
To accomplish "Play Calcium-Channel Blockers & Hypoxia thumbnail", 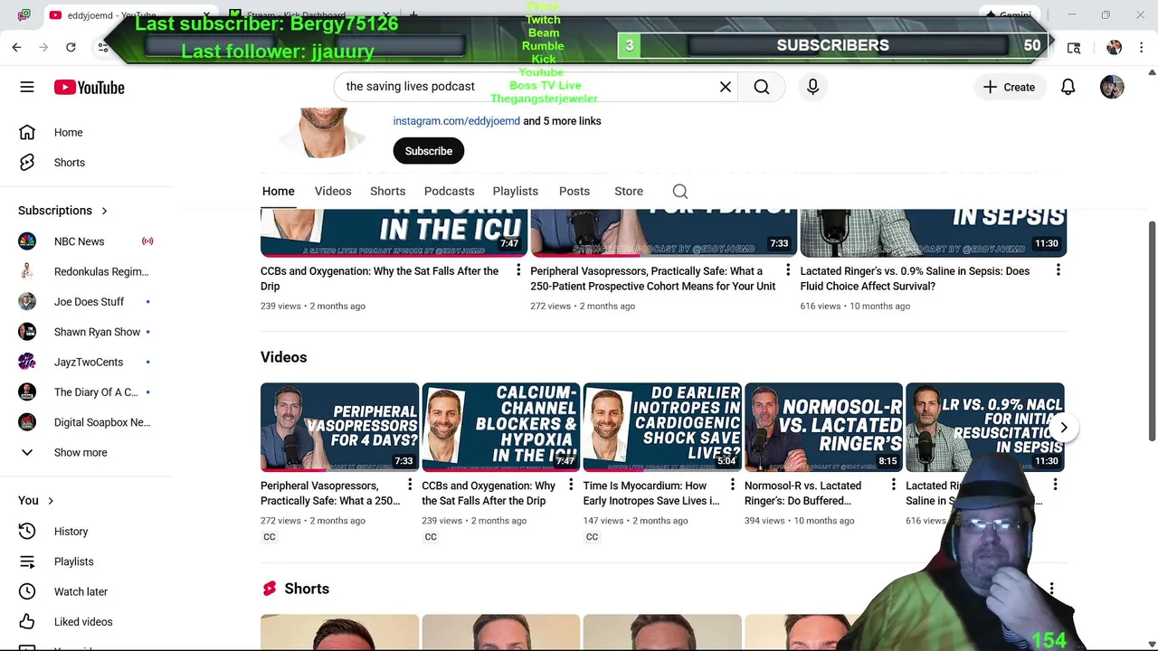I will (x=500, y=427).
